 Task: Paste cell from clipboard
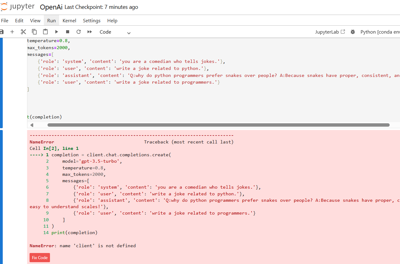tap(45, 32)
